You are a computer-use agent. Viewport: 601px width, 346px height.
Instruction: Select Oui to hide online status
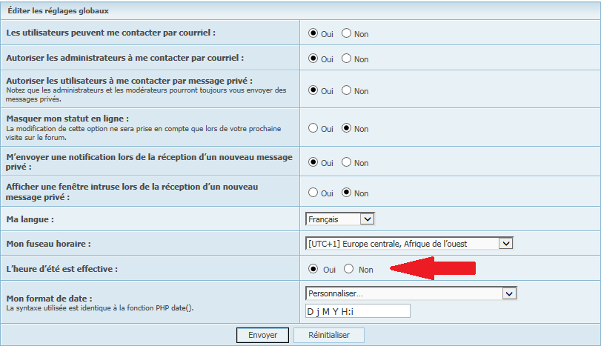click(x=313, y=128)
